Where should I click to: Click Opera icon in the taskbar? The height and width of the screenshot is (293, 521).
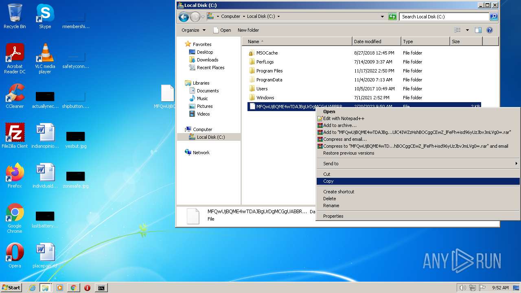87,288
